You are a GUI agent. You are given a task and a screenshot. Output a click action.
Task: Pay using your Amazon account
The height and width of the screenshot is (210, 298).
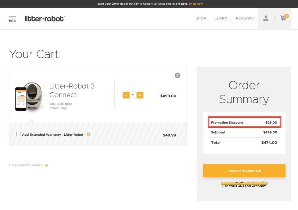click(x=244, y=183)
